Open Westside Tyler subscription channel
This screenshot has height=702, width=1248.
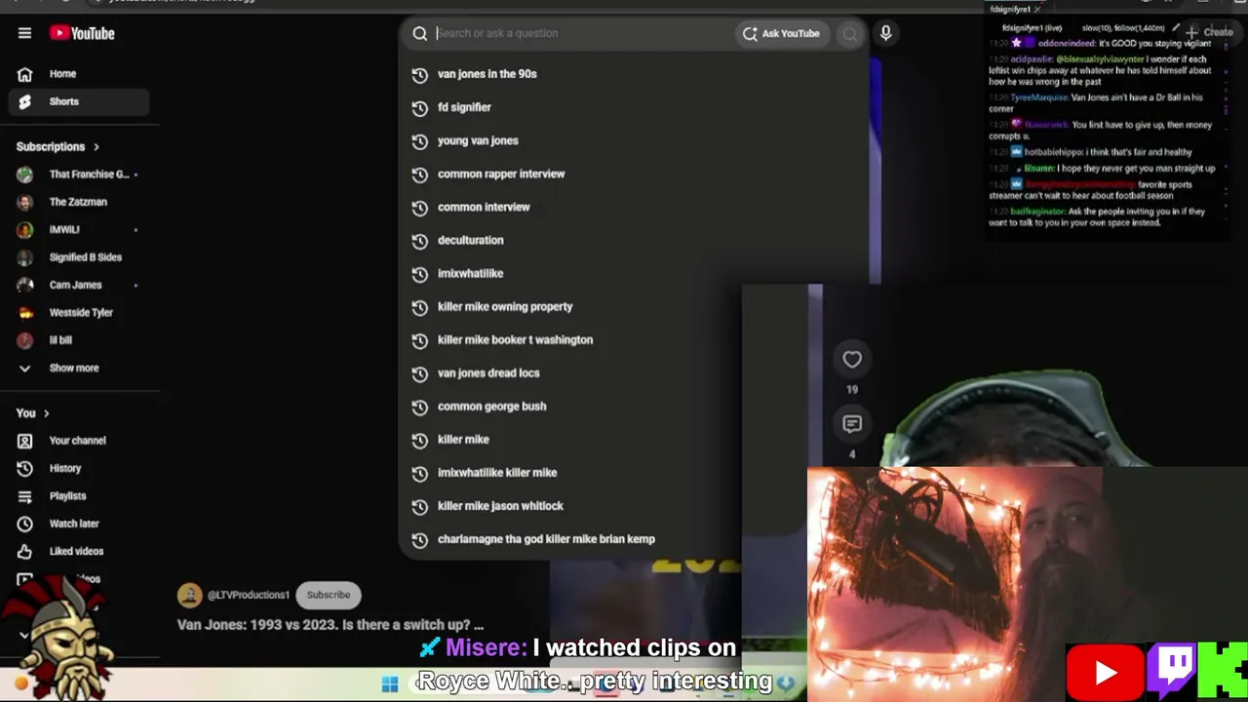coord(78,313)
